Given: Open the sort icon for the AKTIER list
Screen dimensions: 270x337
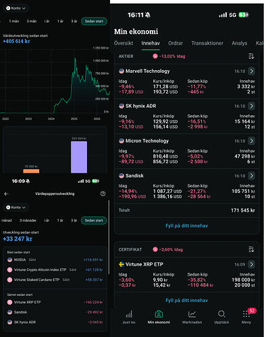Looking at the screenshot, I should (x=251, y=56).
